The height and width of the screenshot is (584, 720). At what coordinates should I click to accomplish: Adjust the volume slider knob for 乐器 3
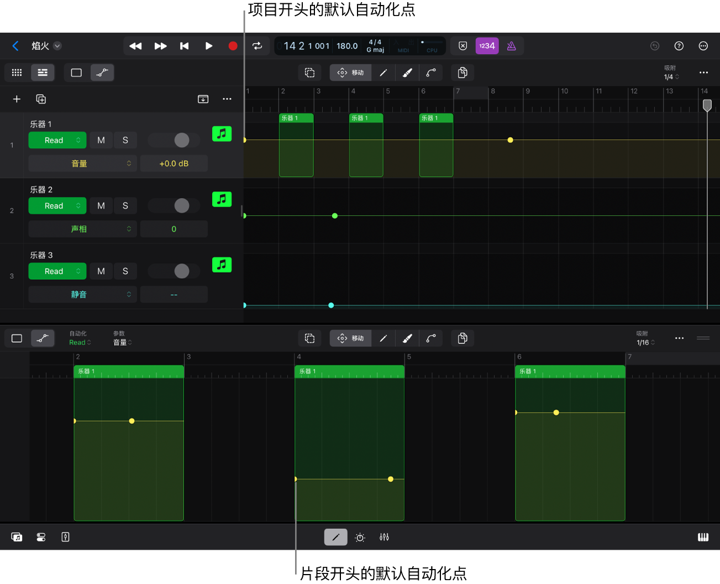point(181,271)
